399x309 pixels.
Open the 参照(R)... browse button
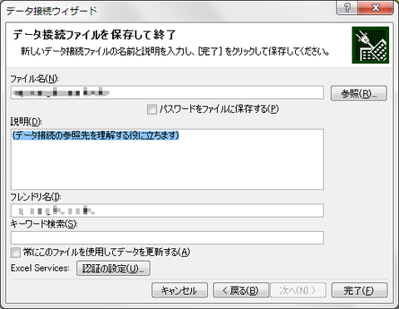(359, 93)
